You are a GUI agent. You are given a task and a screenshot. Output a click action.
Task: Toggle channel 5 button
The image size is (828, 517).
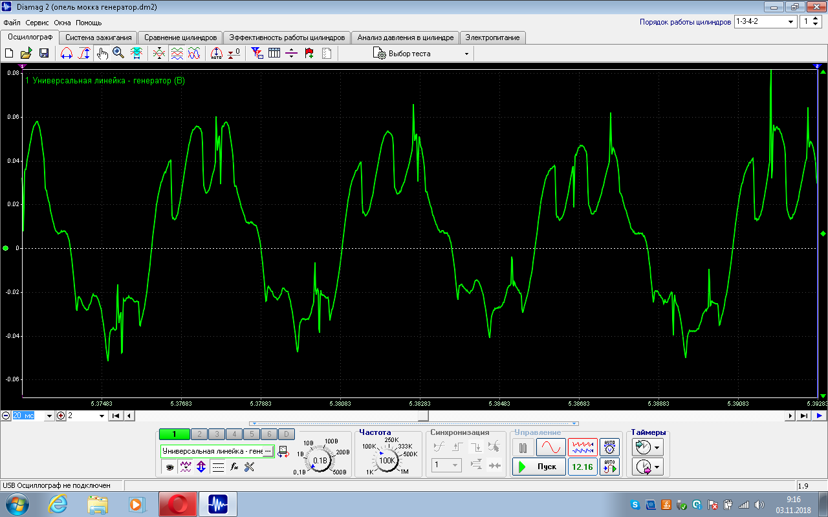coord(252,434)
